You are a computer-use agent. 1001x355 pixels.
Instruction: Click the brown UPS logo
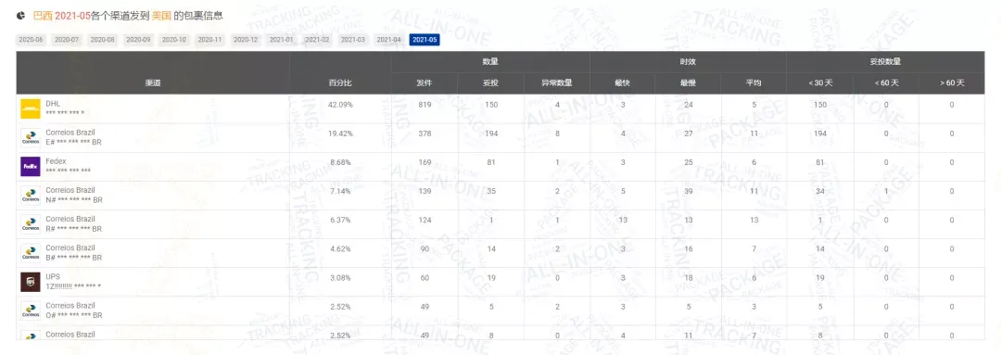[31, 282]
